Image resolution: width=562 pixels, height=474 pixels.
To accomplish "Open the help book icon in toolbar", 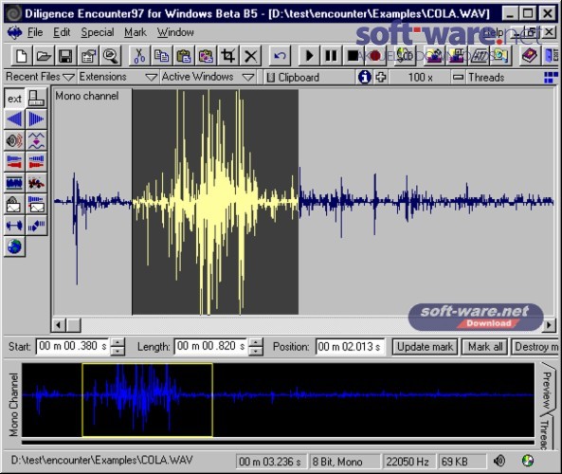I will click(x=530, y=56).
